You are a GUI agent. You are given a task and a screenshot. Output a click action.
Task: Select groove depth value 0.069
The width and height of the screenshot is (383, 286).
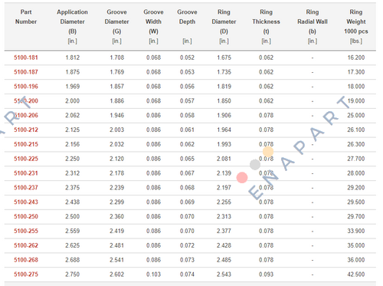click(187, 202)
